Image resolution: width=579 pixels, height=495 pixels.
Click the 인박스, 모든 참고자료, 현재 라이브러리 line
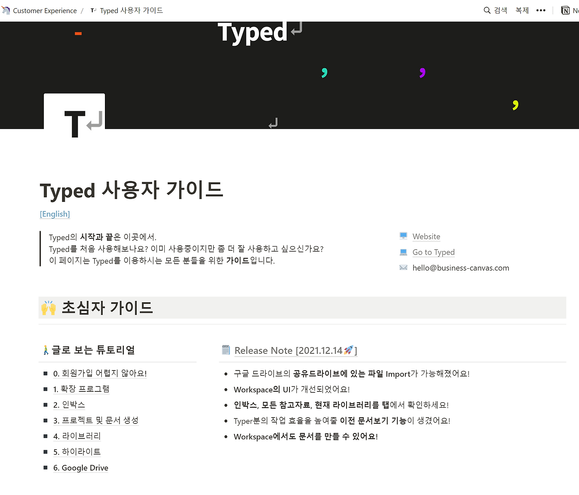[x=341, y=405]
